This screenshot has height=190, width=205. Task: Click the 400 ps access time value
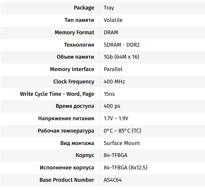tap(112, 106)
